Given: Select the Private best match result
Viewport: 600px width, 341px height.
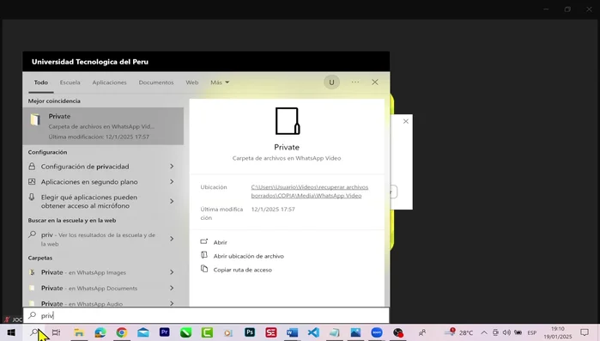Looking at the screenshot, I should click(x=103, y=126).
